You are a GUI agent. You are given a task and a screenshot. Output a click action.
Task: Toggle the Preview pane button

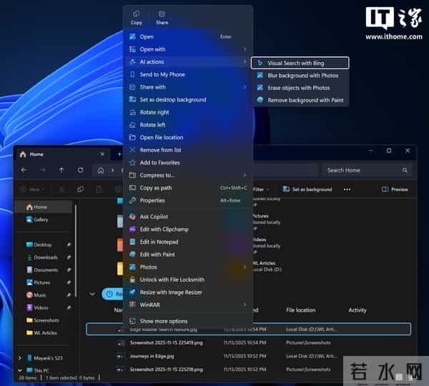click(395, 189)
